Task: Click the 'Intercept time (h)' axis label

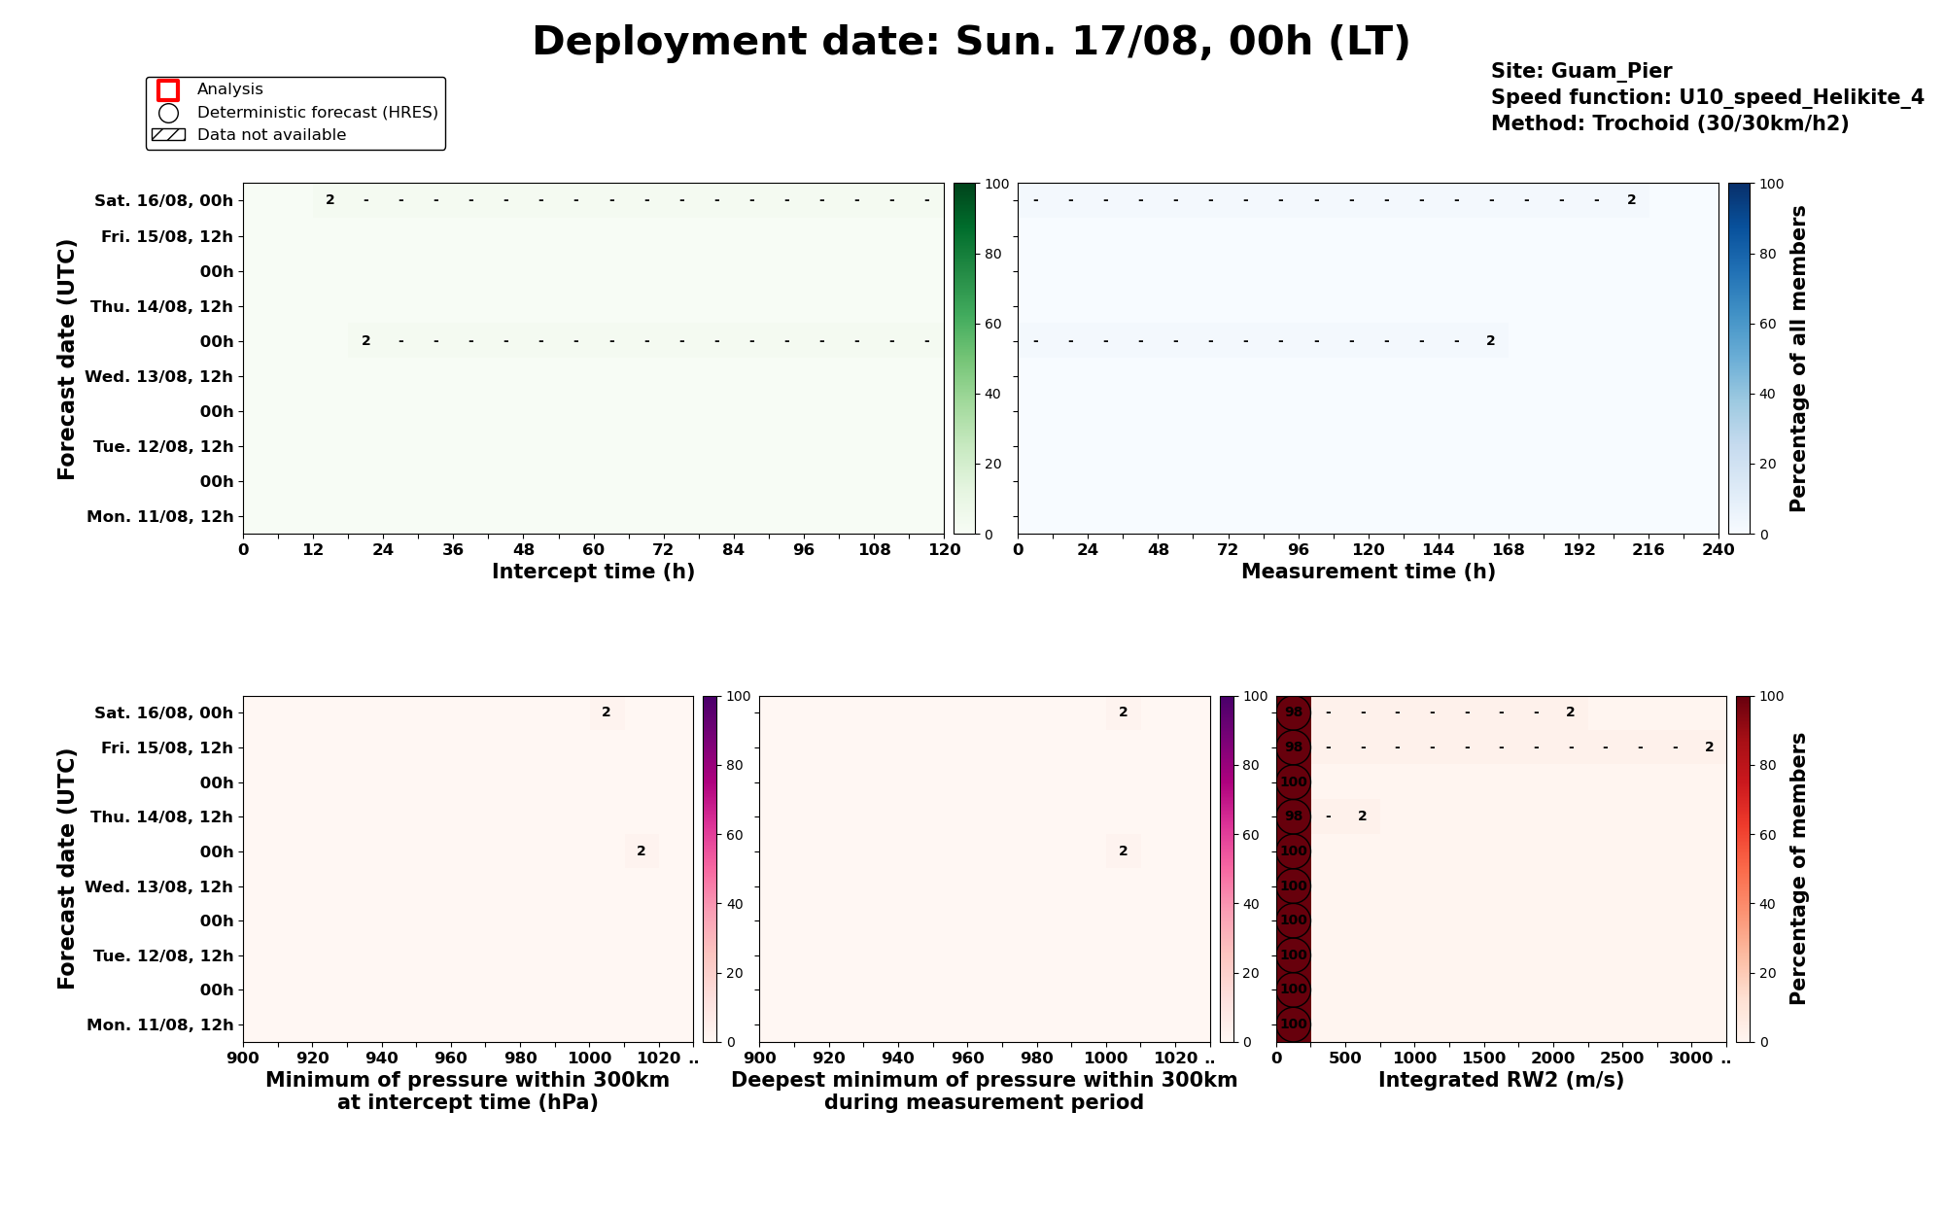Action: [x=593, y=572]
